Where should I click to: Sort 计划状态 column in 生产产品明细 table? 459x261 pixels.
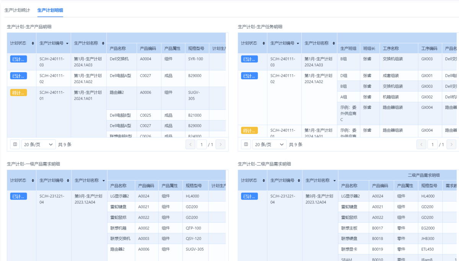[x=33, y=43]
